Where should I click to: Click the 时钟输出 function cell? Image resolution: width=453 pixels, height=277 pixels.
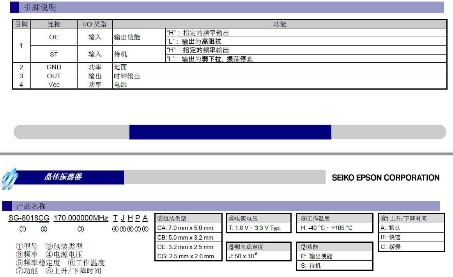[x=280, y=76]
